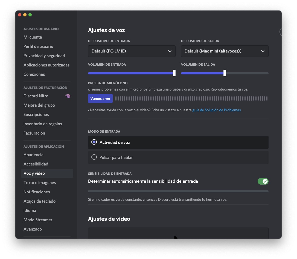Select the Actividad de voz radio button
The height and width of the screenshot is (259, 297).
(94, 142)
